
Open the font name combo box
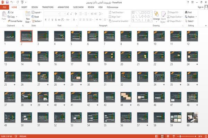(52, 14)
